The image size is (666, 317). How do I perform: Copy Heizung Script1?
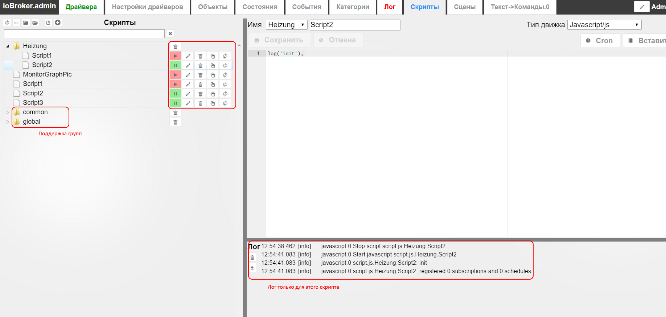tap(213, 56)
